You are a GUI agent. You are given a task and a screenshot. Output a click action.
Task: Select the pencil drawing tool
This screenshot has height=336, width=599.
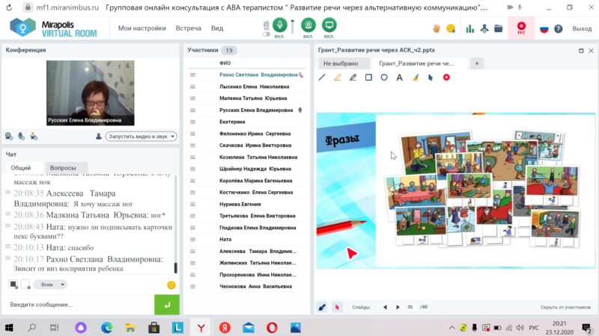(353, 78)
